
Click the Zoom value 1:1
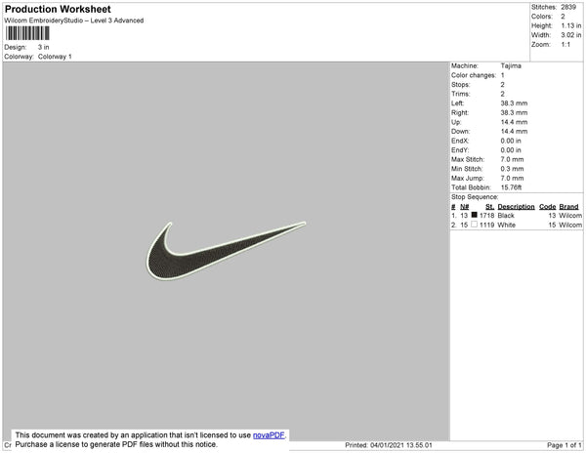pos(565,45)
